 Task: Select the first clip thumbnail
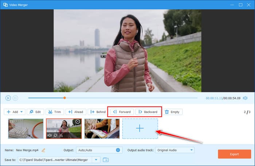(26, 129)
